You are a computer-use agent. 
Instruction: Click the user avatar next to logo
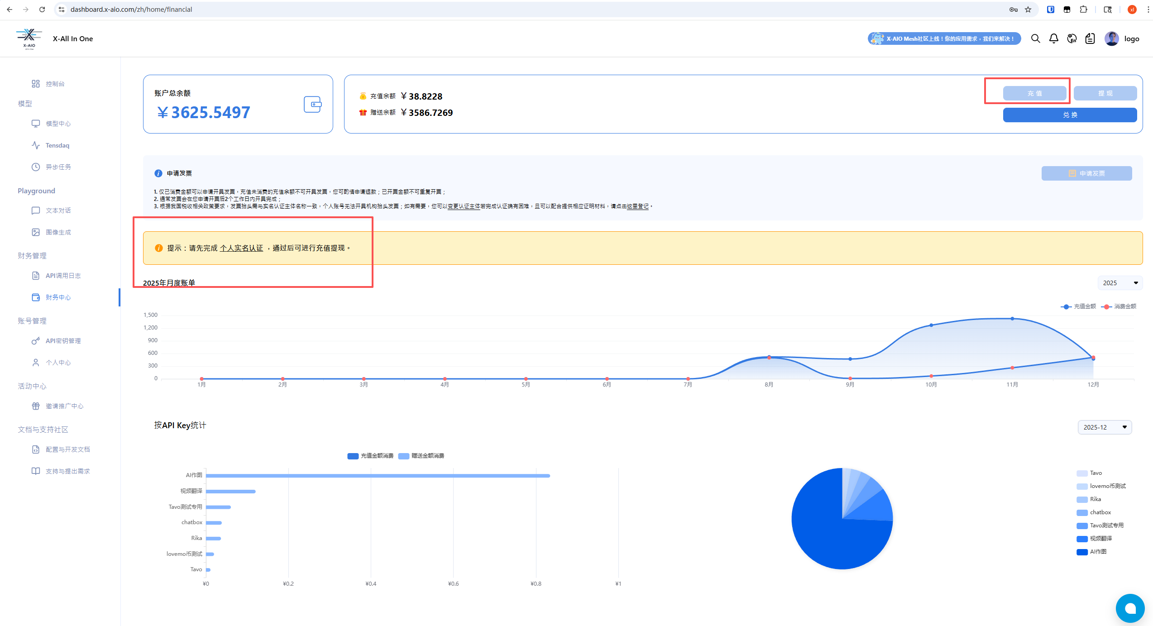(x=1111, y=39)
